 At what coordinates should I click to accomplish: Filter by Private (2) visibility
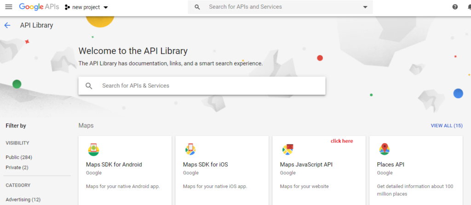pyautogui.click(x=17, y=167)
